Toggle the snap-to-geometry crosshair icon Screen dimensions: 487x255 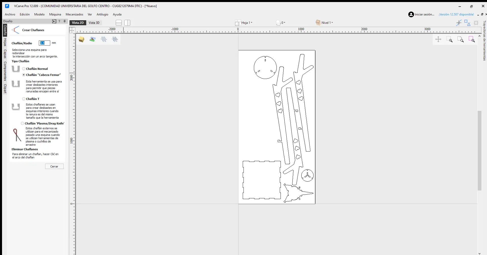click(x=459, y=23)
